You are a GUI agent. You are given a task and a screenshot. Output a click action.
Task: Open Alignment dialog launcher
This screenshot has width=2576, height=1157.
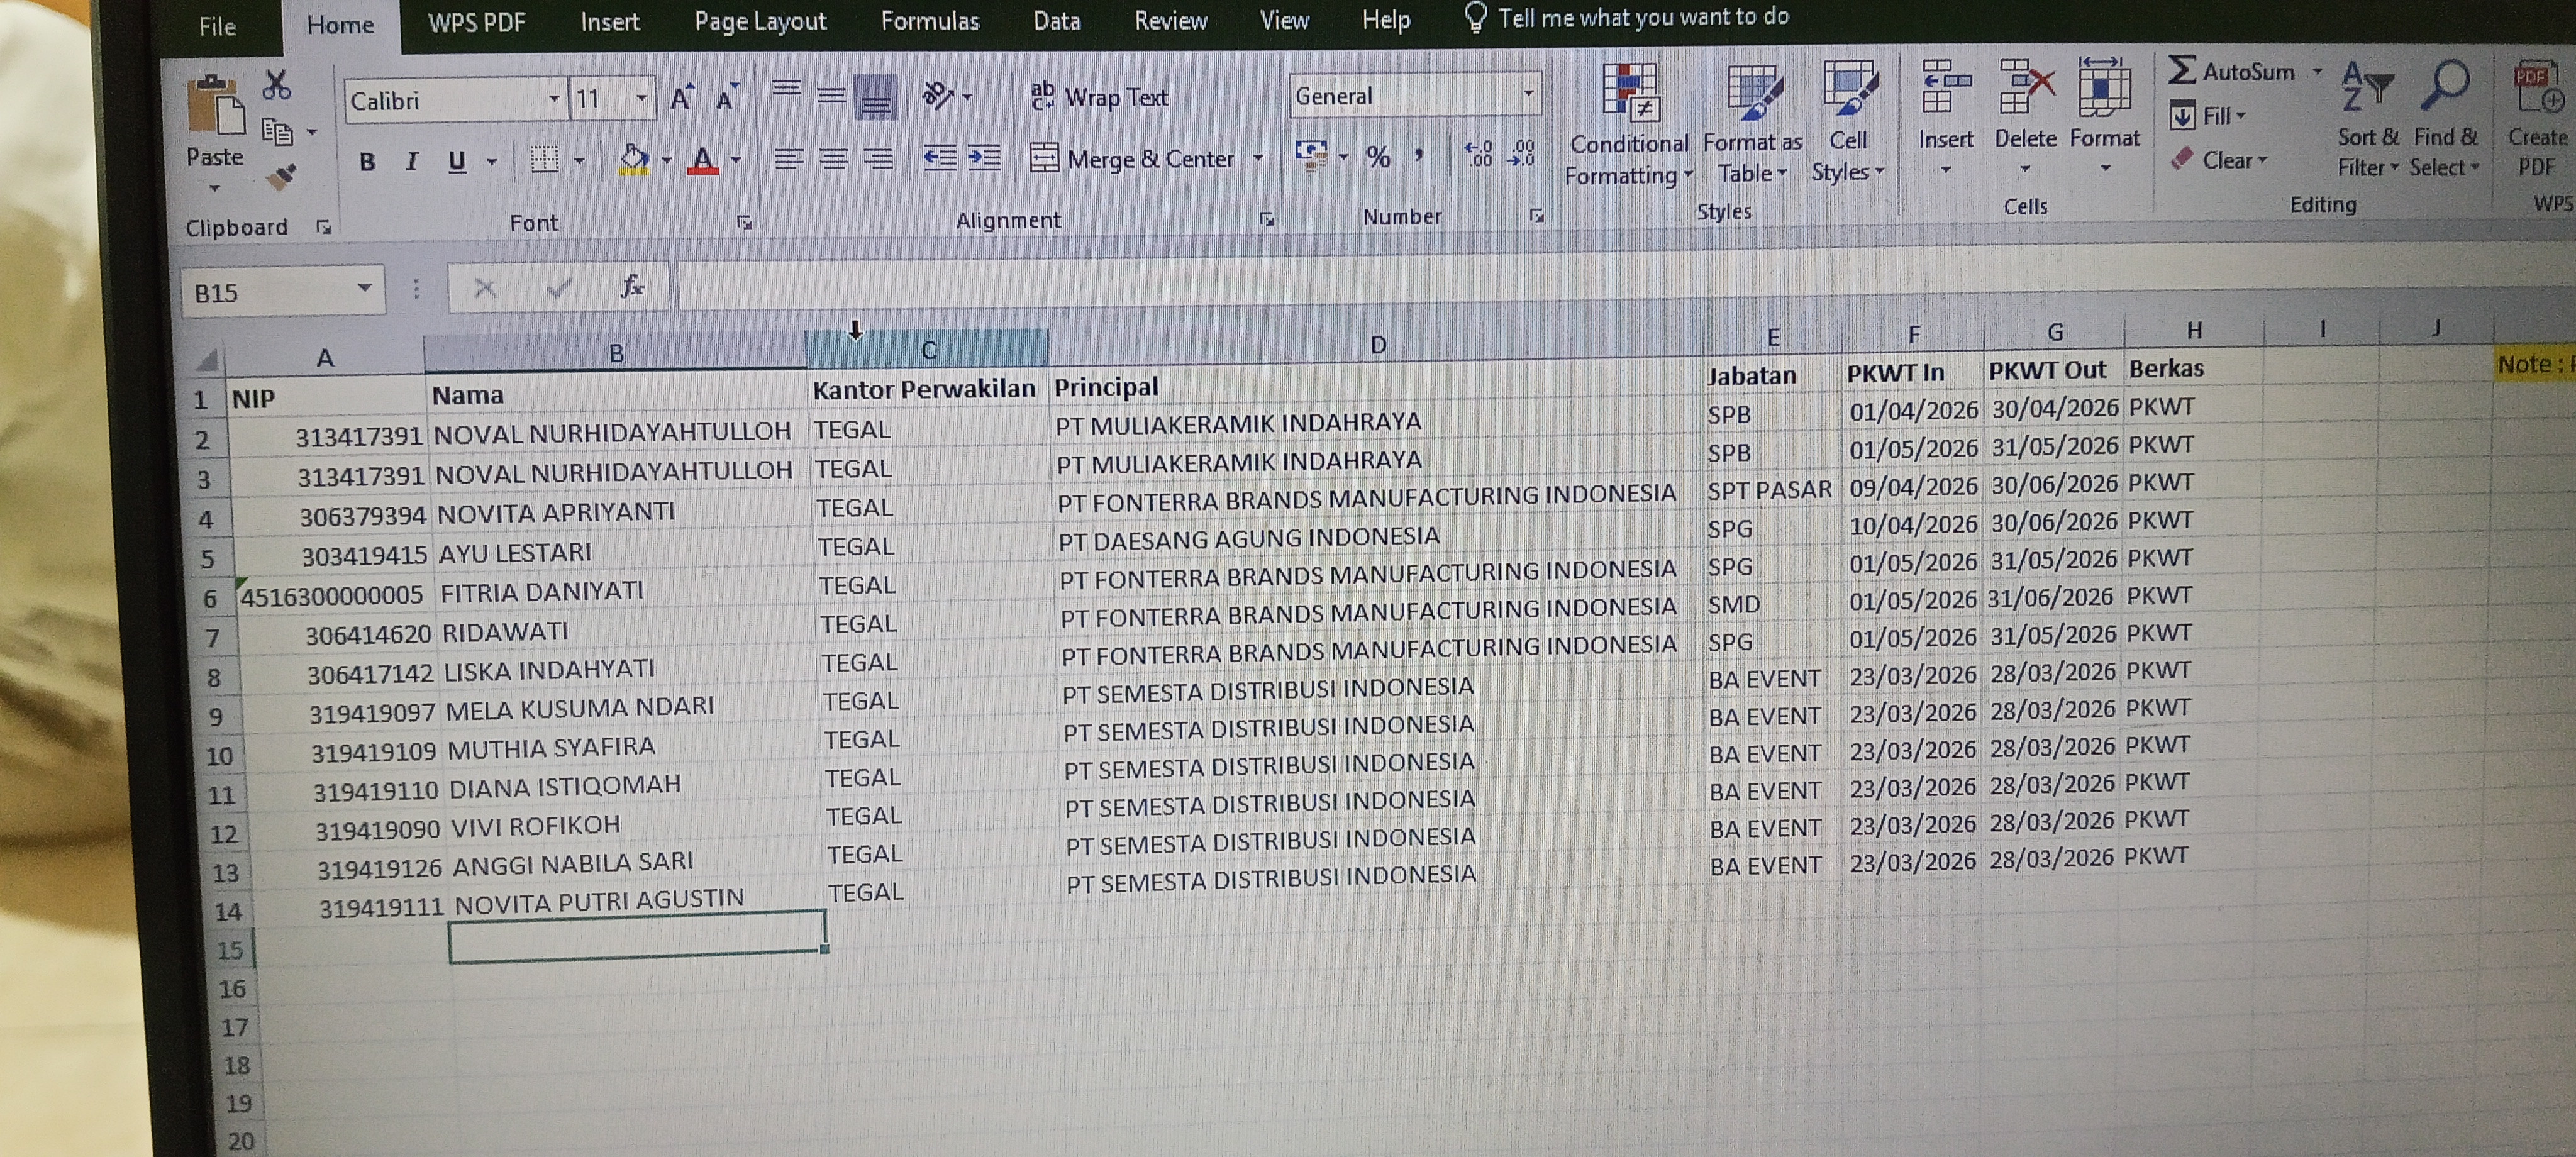click(x=1267, y=218)
